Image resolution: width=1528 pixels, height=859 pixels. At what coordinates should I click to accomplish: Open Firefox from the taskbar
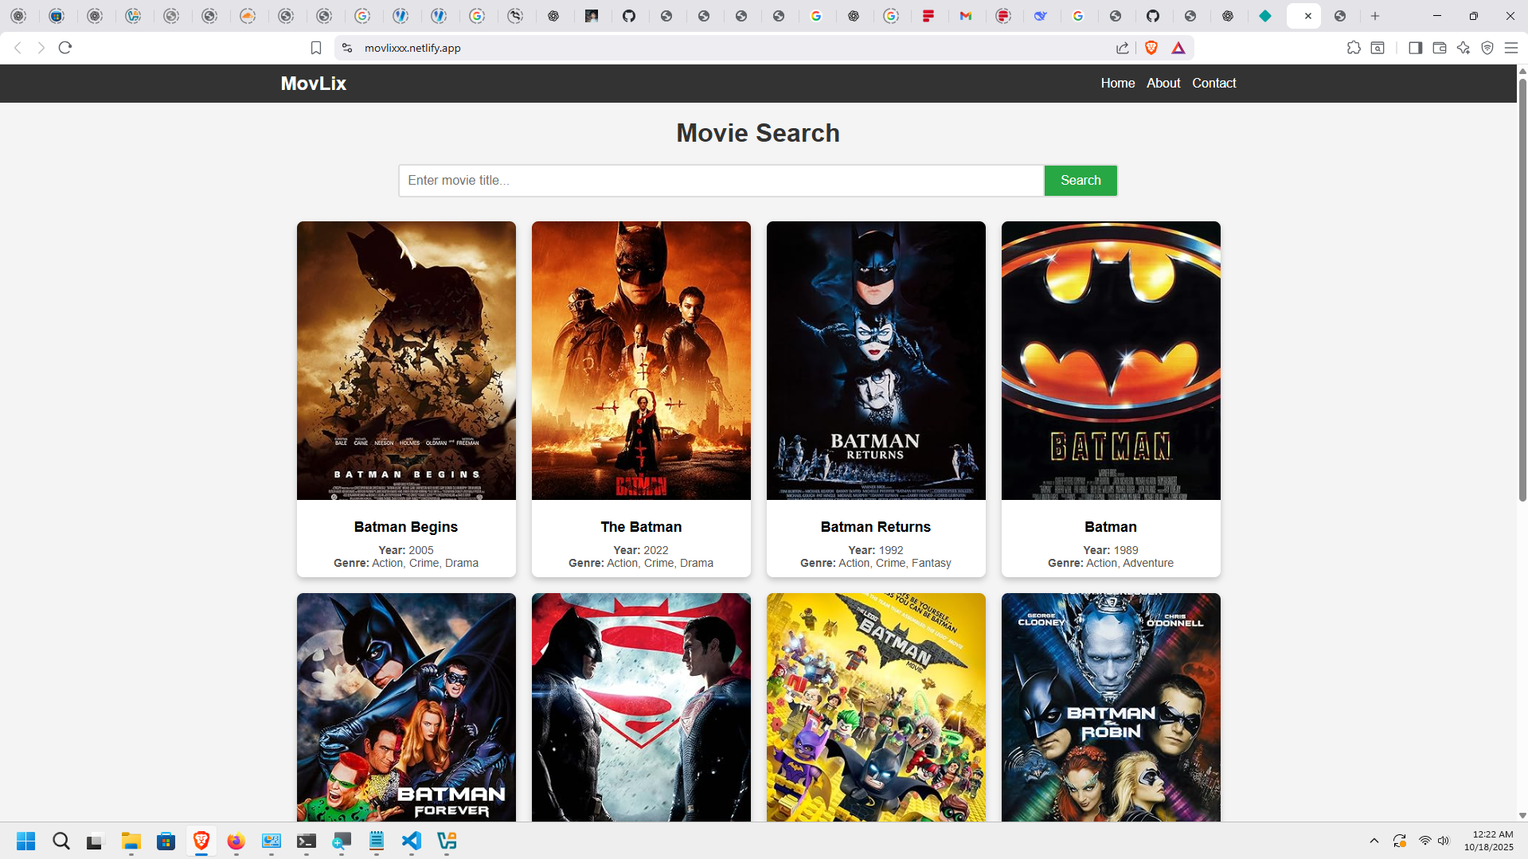pyautogui.click(x=236, y=841)
